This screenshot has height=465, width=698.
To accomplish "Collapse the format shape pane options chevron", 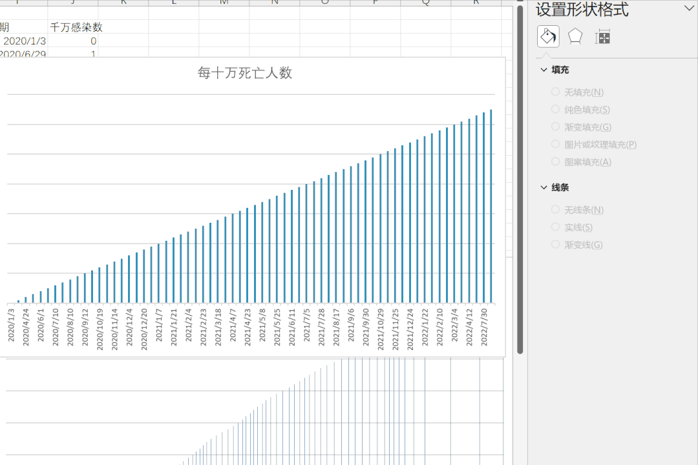I will point(689,8).
